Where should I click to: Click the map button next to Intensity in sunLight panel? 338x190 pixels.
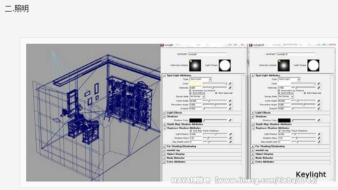click(230, 88)
